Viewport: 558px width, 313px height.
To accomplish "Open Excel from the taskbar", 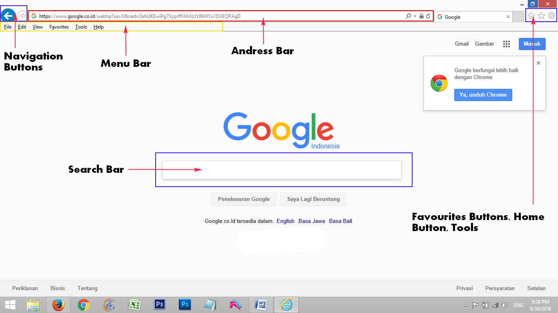I will click(x=134, y=305).
